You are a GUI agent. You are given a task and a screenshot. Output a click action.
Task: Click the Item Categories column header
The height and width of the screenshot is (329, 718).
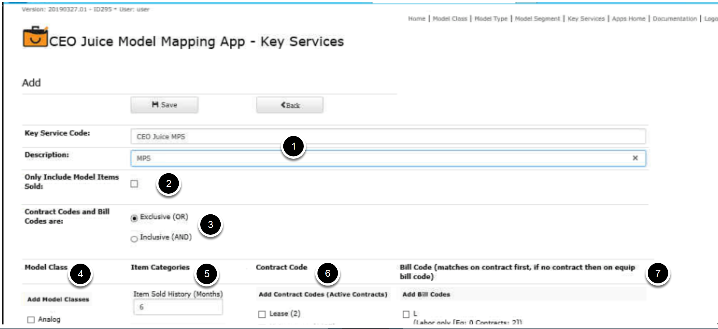coord(160,267)
